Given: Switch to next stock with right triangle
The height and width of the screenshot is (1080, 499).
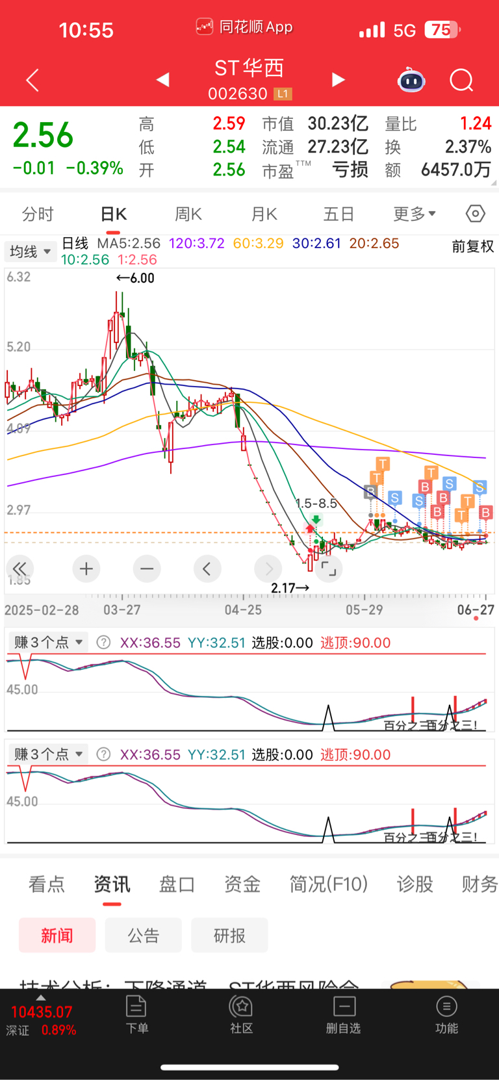Looking at the screenshot, I should pos(338,80).
